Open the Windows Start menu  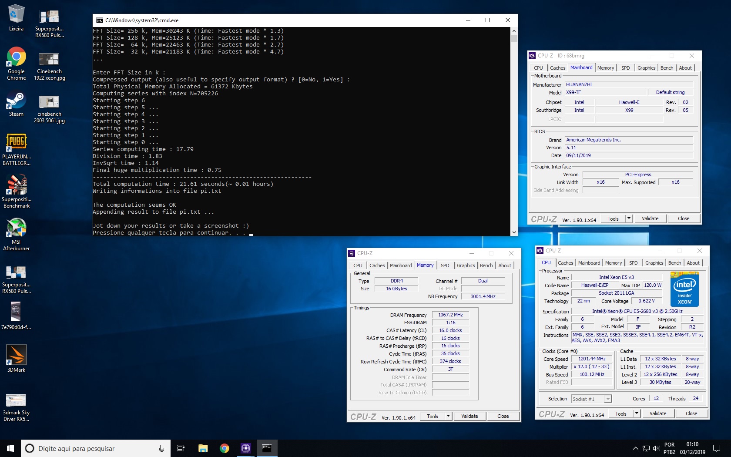point(10,448)
